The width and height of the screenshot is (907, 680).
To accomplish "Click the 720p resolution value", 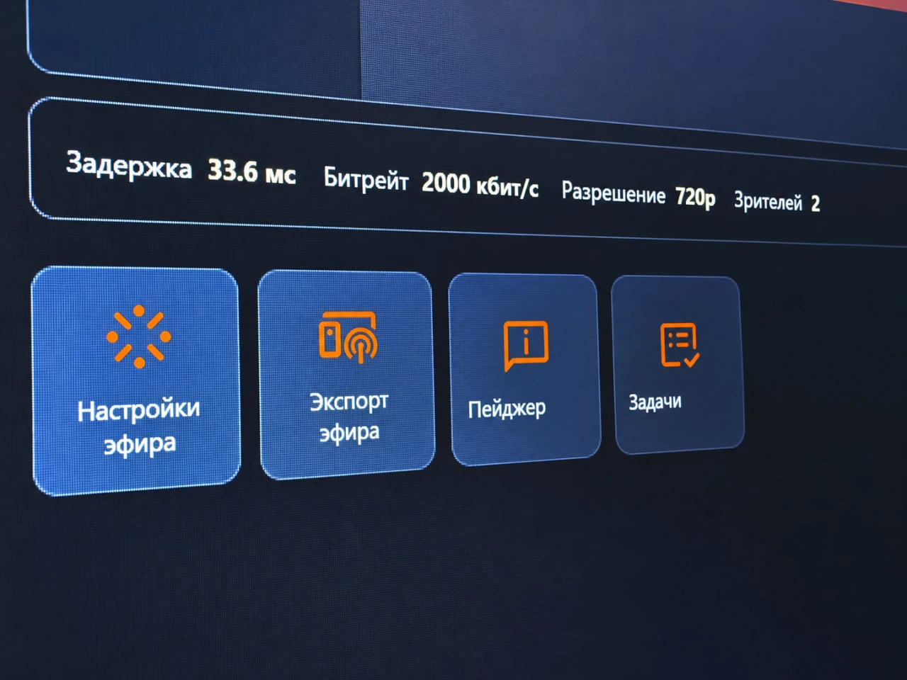I will pyautogui.click(x=694, y=197).
